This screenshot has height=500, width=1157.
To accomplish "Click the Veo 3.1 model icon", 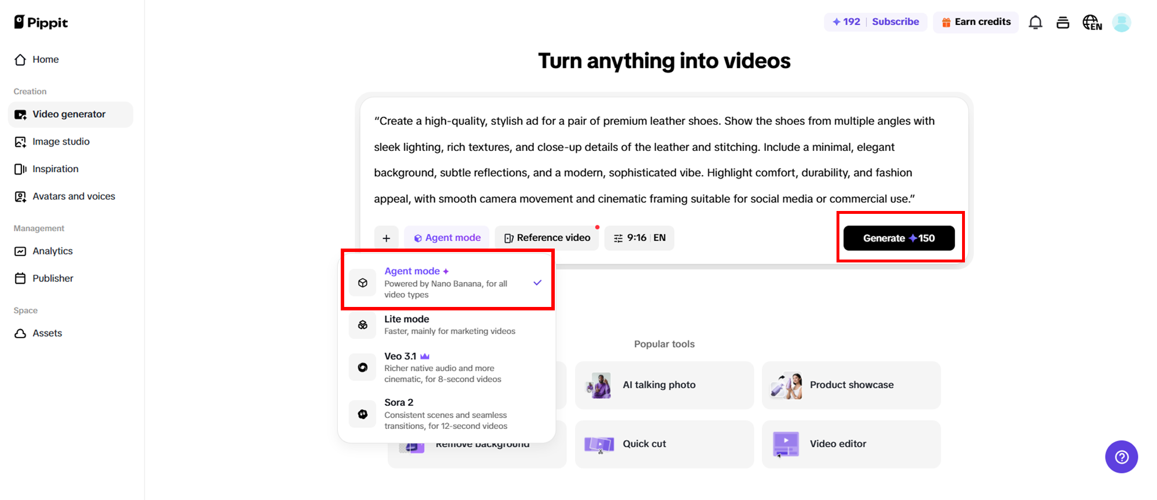I will (363, 367).
